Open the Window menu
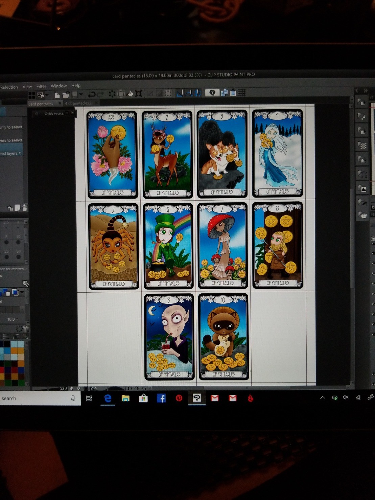 coord(59,86)
